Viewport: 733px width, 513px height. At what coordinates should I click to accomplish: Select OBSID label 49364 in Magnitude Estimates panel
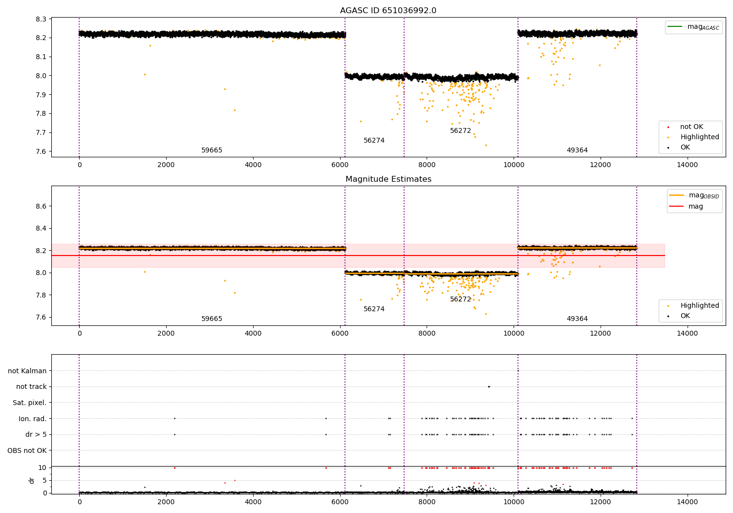click(577, 319)
